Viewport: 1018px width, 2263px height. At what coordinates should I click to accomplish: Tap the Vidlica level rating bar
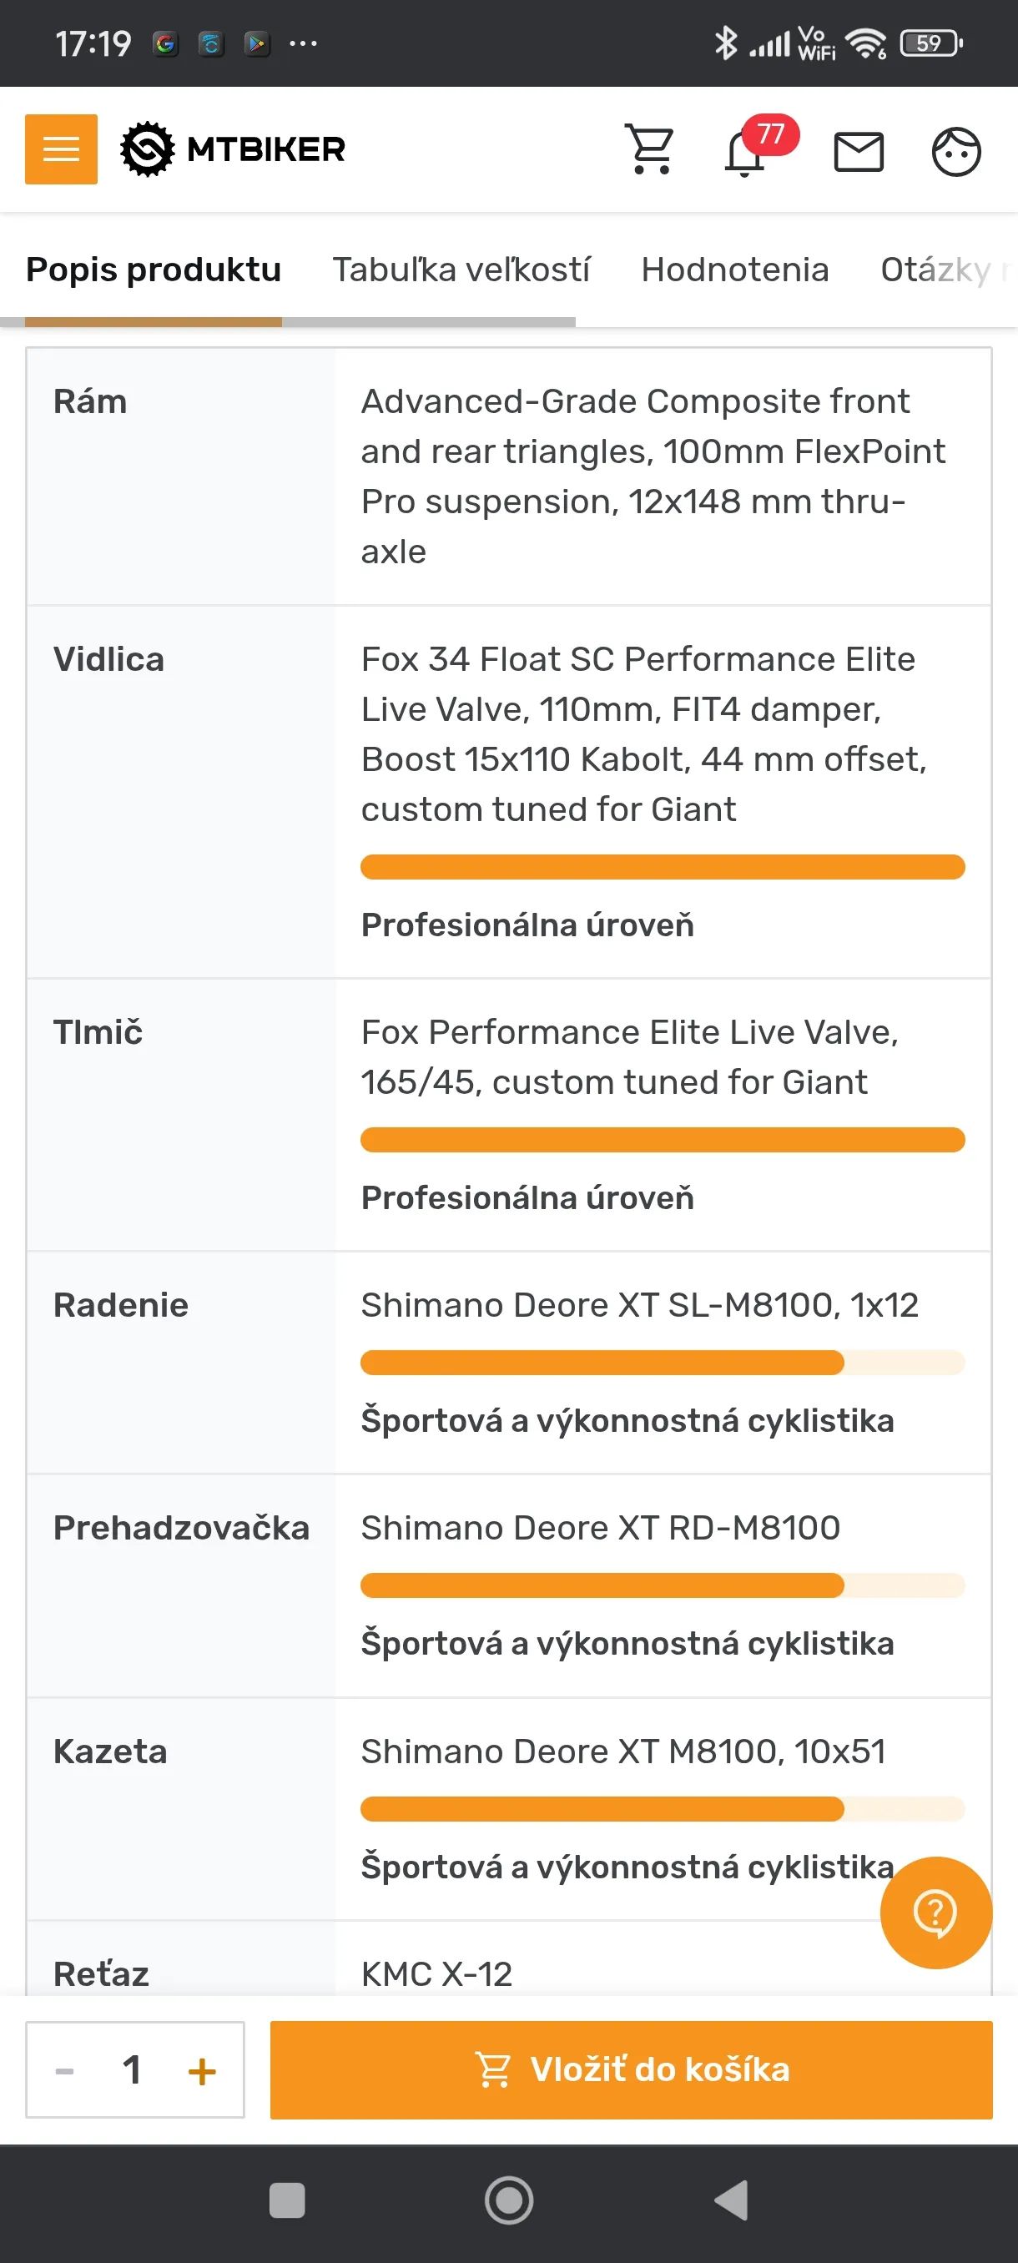click(663, 867)
